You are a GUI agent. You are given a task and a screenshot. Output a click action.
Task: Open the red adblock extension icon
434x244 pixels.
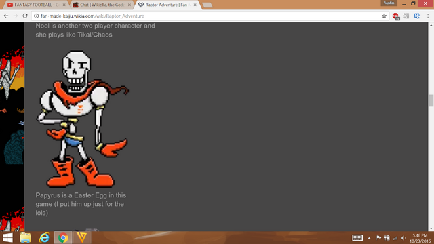click(x=395, y=16)
